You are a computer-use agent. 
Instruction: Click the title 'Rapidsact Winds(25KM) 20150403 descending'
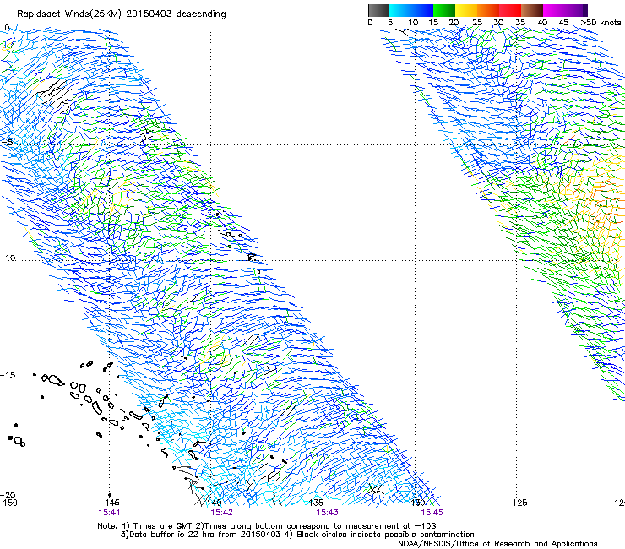(122, 14)
